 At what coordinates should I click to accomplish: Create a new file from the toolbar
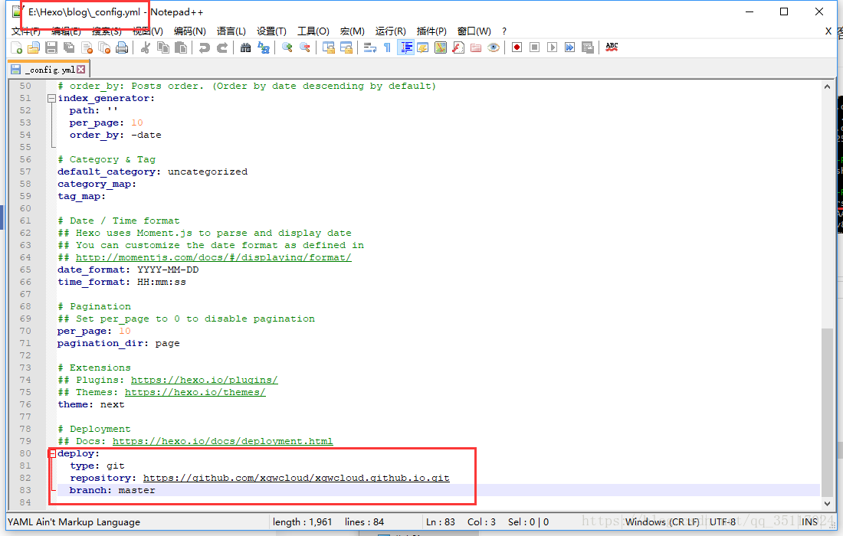(x=17, y=47)
